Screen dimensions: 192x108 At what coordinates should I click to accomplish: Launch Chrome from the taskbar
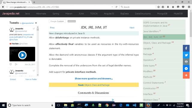107,105
